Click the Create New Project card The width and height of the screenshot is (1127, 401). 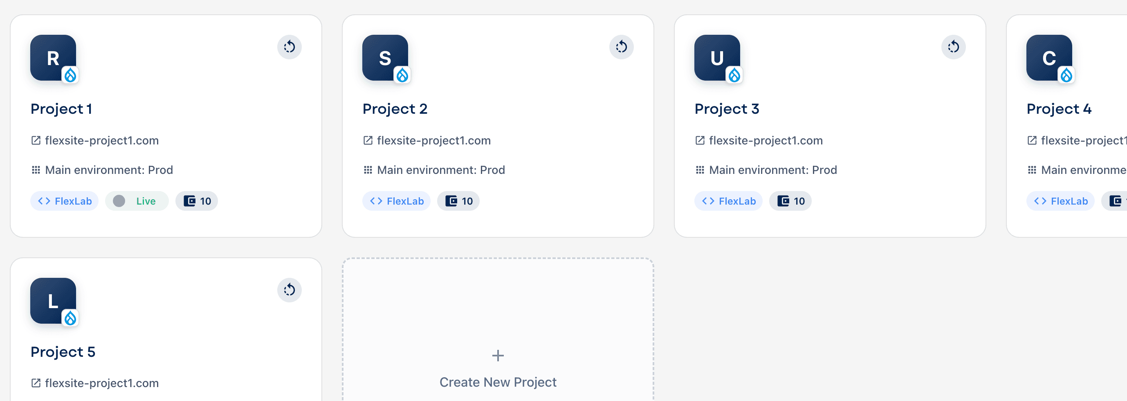pos(498,368)
